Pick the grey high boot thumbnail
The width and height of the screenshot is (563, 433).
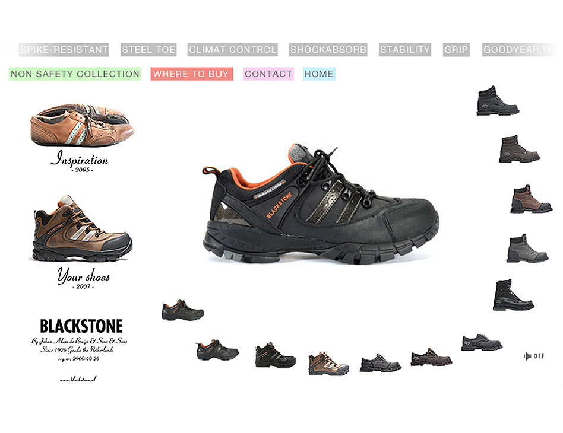tap(527, 249)
